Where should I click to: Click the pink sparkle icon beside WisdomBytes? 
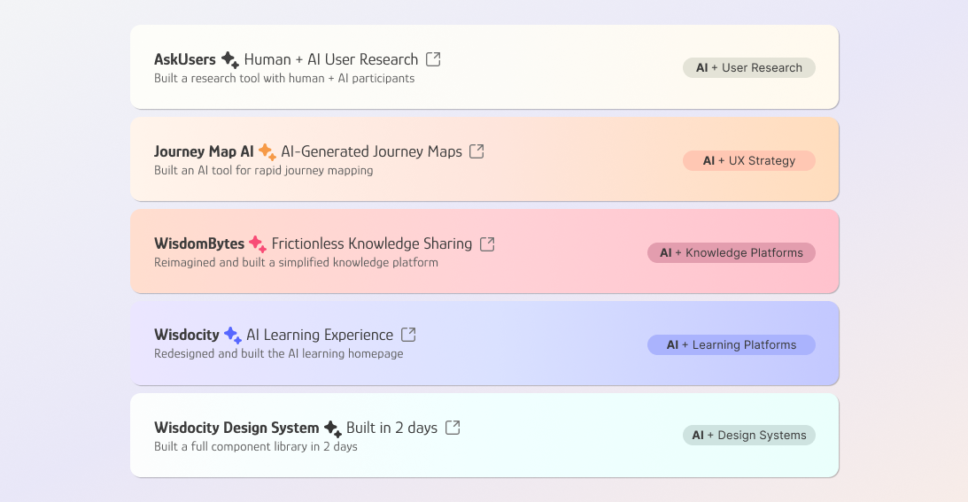[x=257, y=243]
